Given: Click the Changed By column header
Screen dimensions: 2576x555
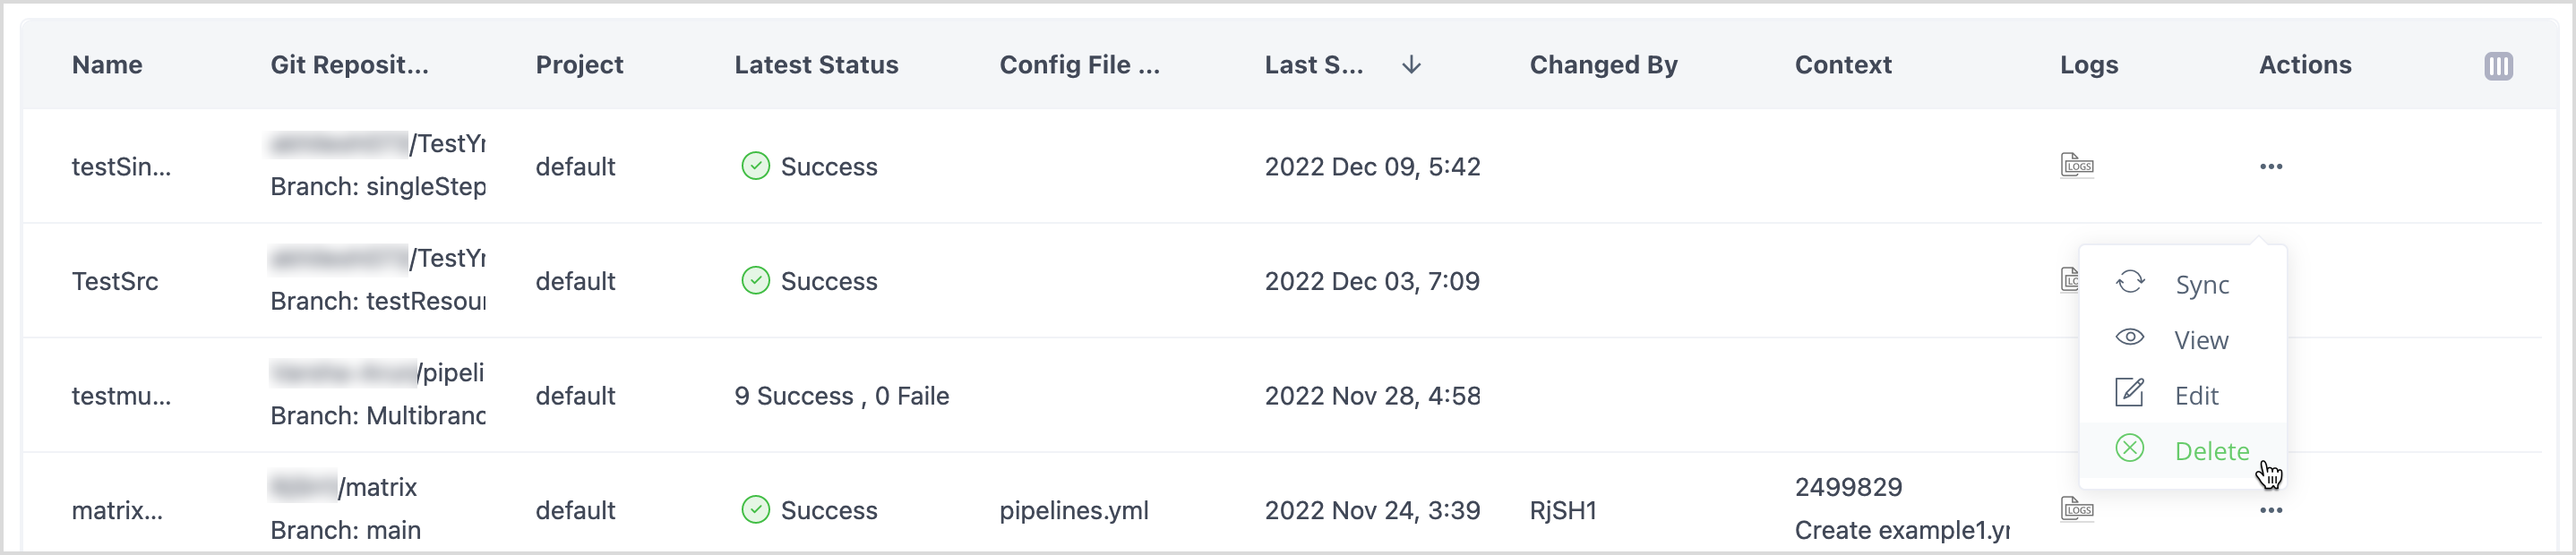Looking at the screenshot, I should (x=1603, y=65).
